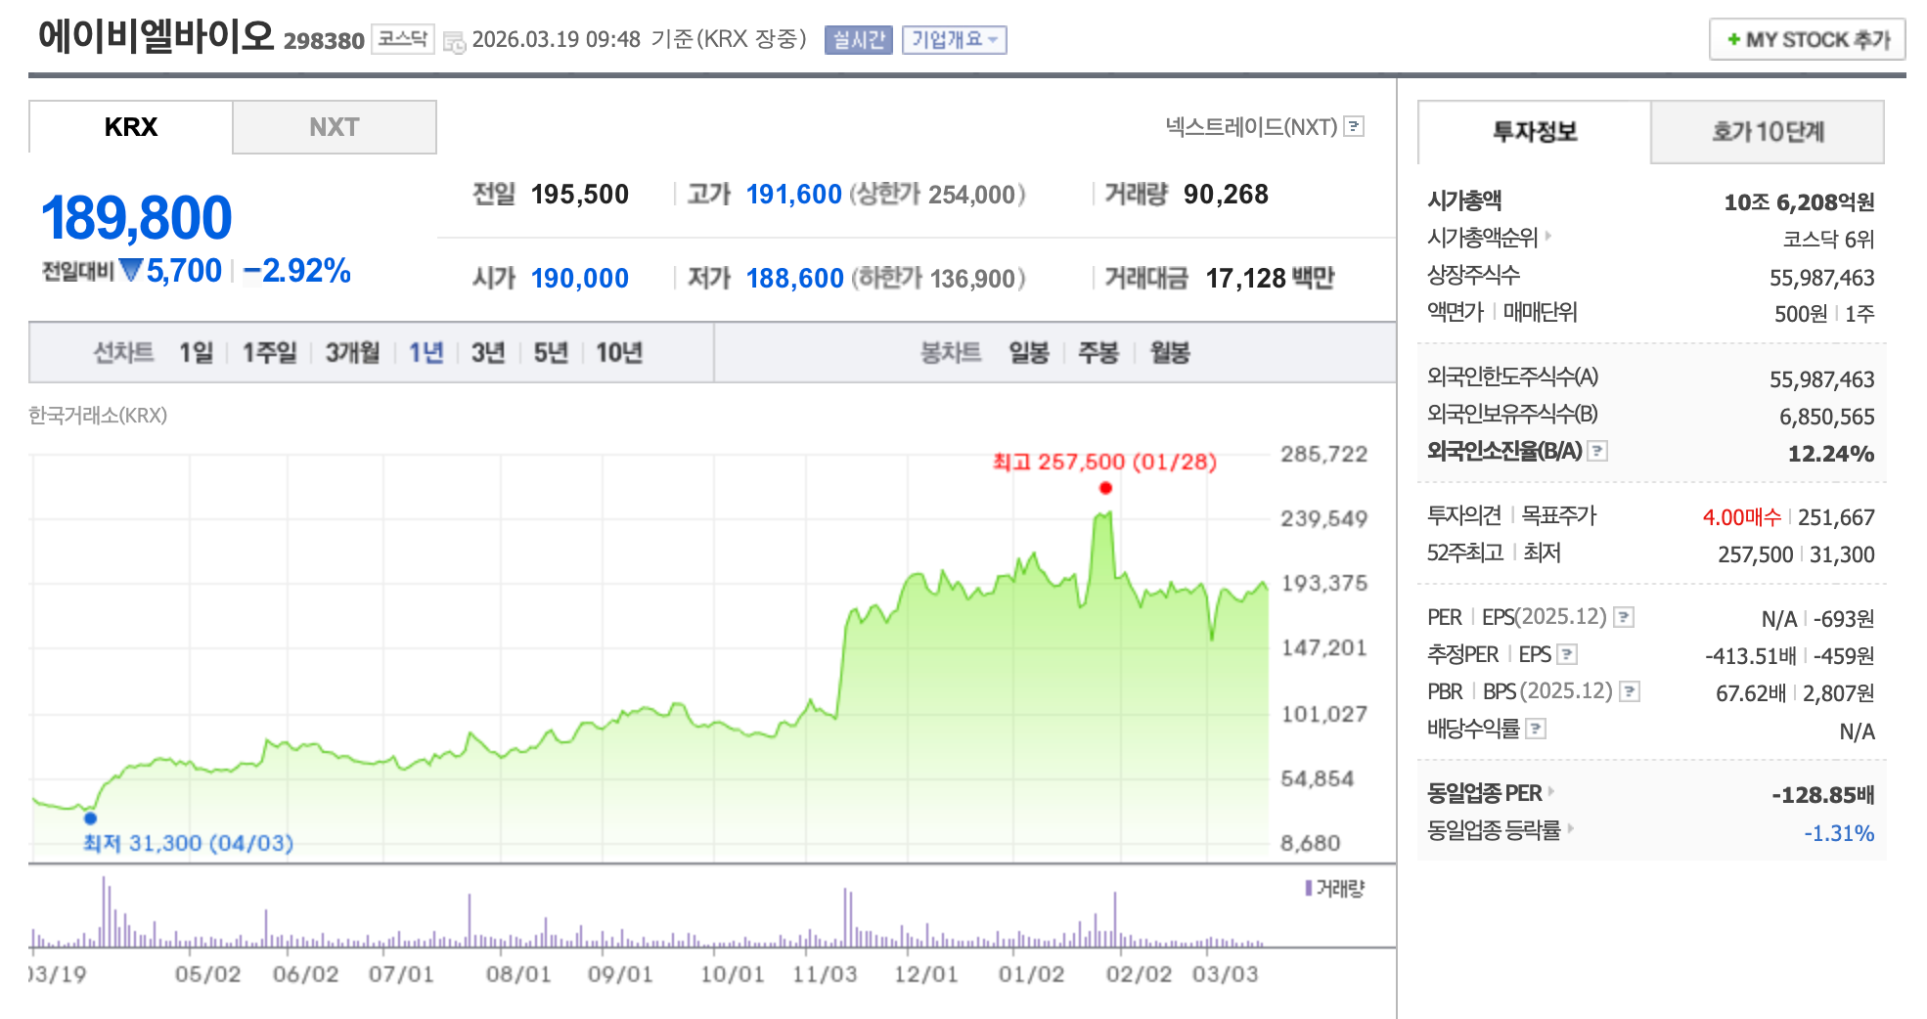
Task: Show the 1주일 line chart
Action: coord(269,353)
